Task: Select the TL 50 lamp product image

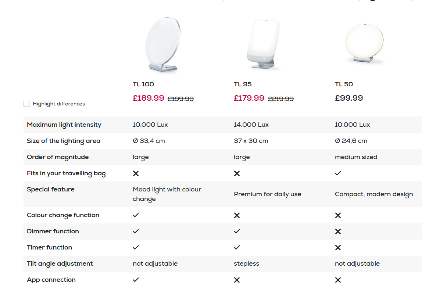Action: [364, 44]
